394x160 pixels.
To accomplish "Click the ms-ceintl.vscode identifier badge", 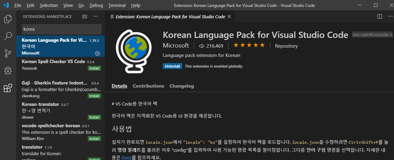I will tap(373, 35).
